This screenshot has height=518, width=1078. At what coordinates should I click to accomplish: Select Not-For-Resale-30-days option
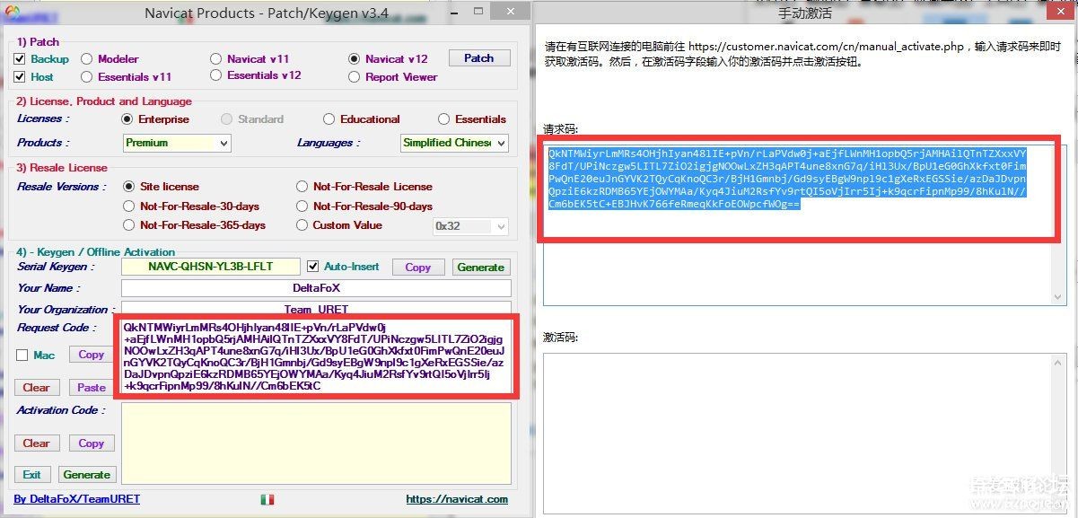pyautogui.click(x=128, y=206)
